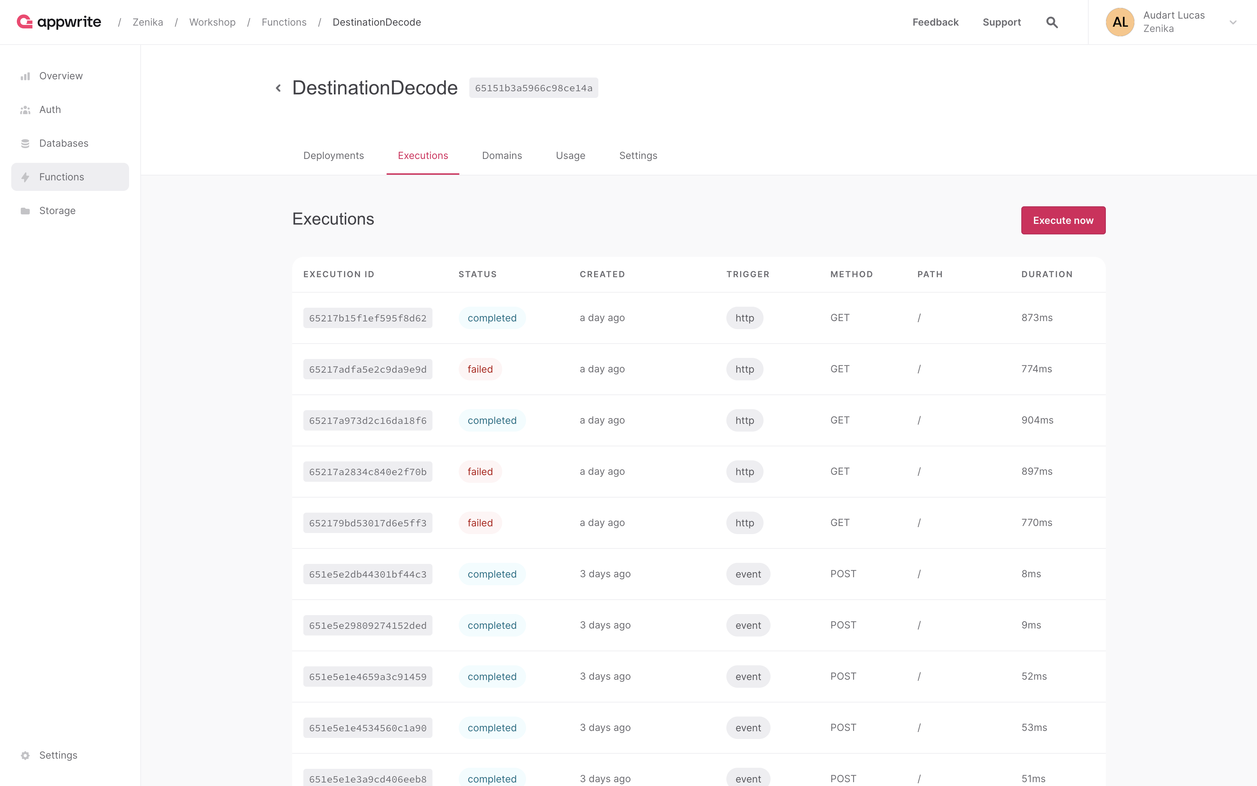This screenshot has width=1257, height=786.
Task: Select the Functions sidebar icon
Action: click(x=25, y=176)
